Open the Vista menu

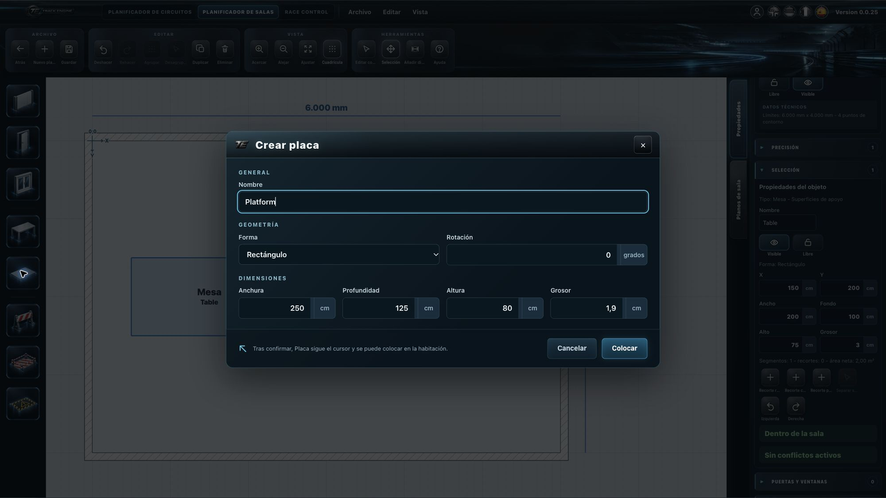click(420, 12)
